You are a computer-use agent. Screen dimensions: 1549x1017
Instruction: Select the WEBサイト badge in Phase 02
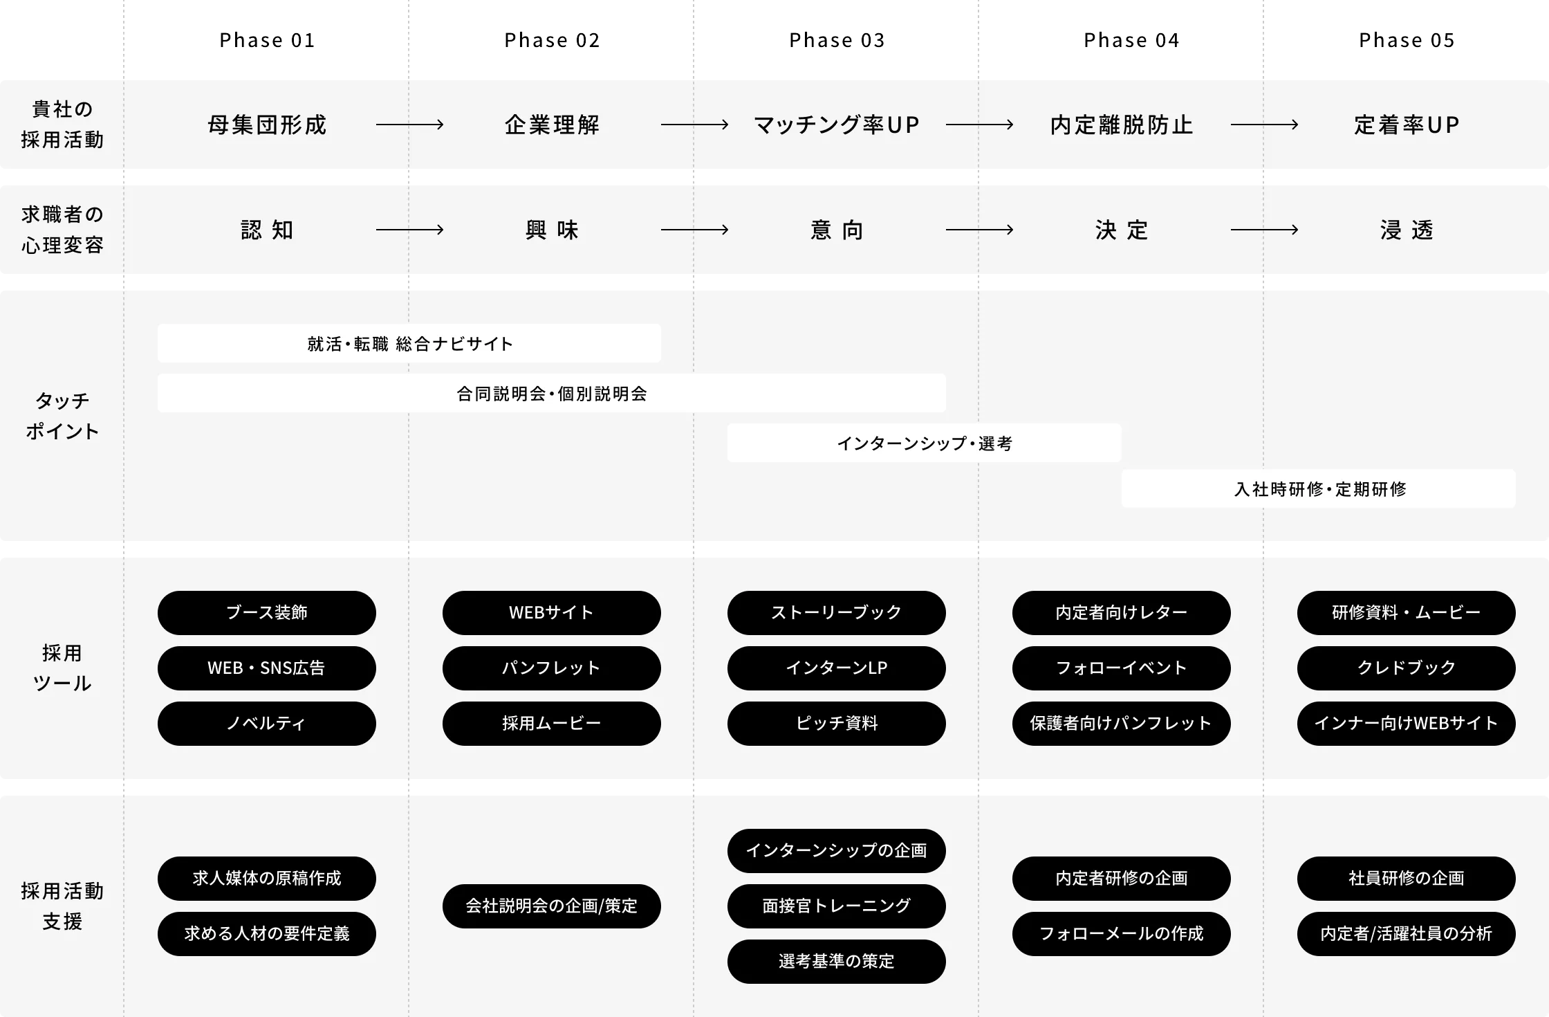[x=551, y=613]
